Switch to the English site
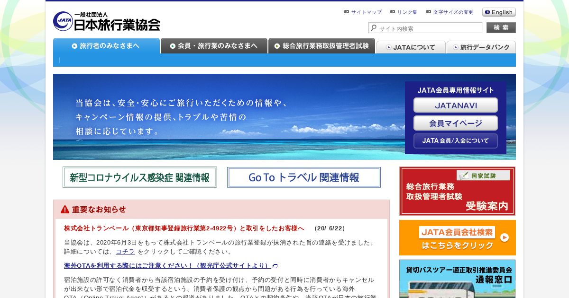The width and height of the screenshot is (569, 298). 499,12
